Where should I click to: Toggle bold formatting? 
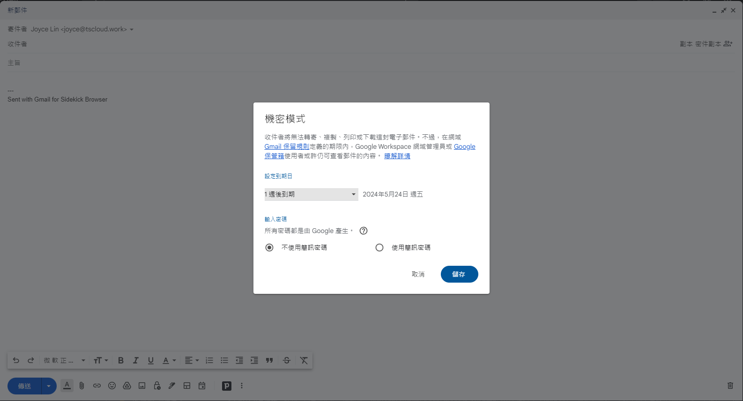tap(121, 360)
